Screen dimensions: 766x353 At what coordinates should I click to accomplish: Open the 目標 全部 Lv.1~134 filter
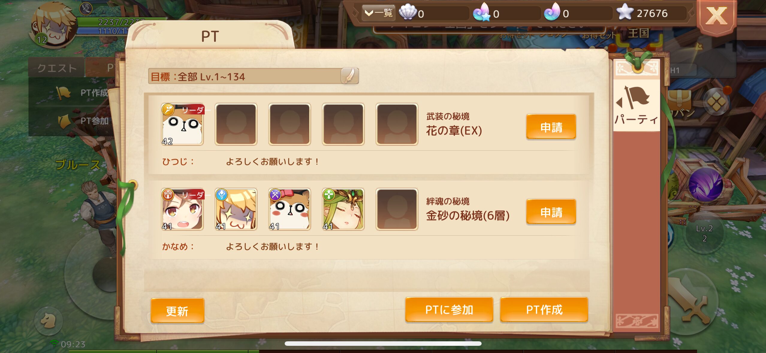253,76
